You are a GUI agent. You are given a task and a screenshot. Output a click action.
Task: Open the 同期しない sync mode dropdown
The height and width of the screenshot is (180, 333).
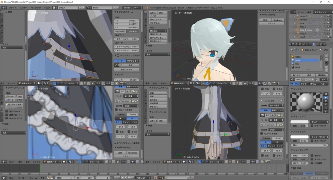[x=143, y=178]
